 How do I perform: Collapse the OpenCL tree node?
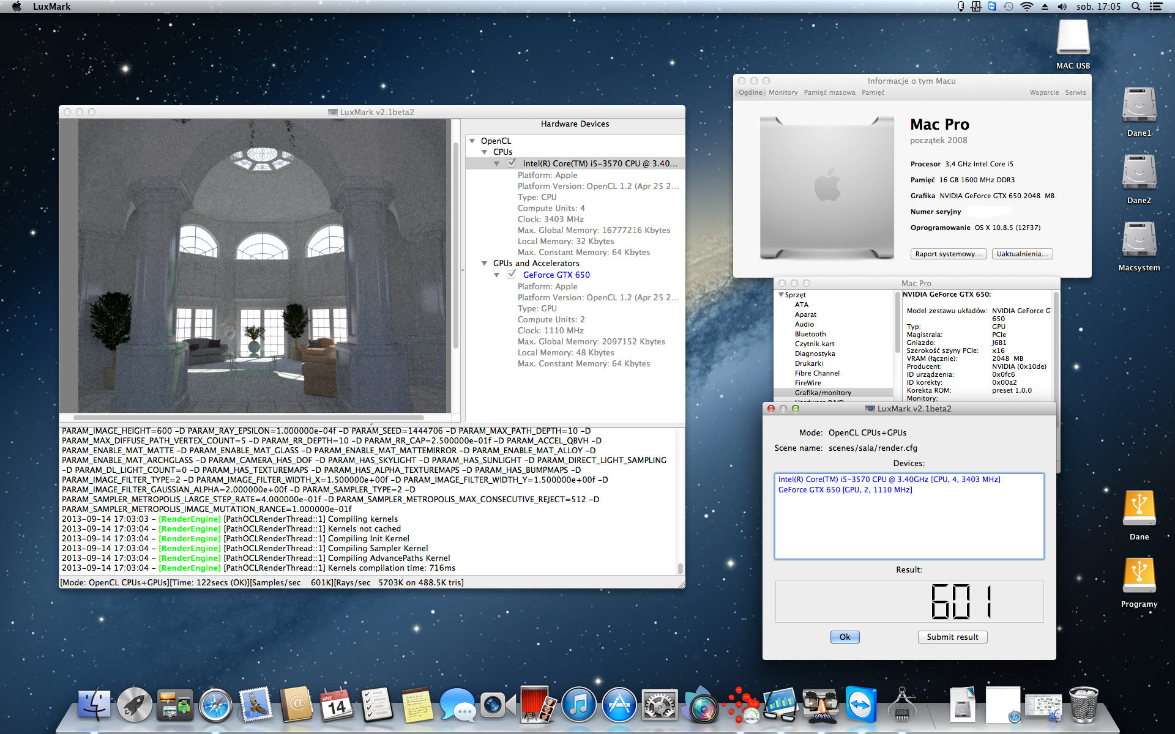click(x=472, y=141)
